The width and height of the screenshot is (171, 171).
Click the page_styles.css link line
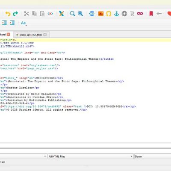point(29,68)
